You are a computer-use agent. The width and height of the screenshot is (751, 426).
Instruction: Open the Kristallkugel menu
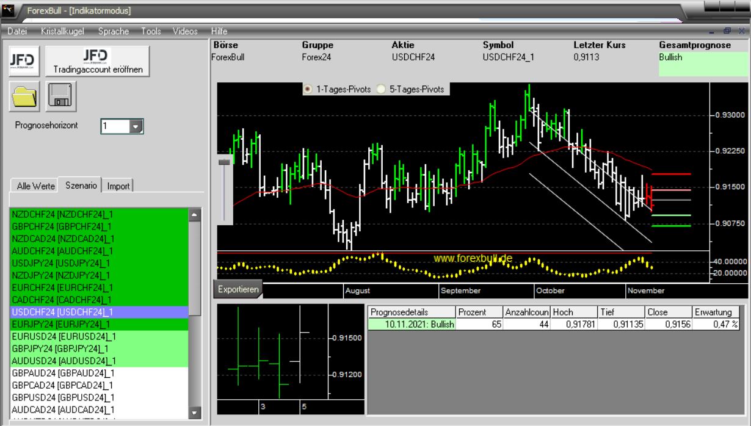[x=63, y=31]
